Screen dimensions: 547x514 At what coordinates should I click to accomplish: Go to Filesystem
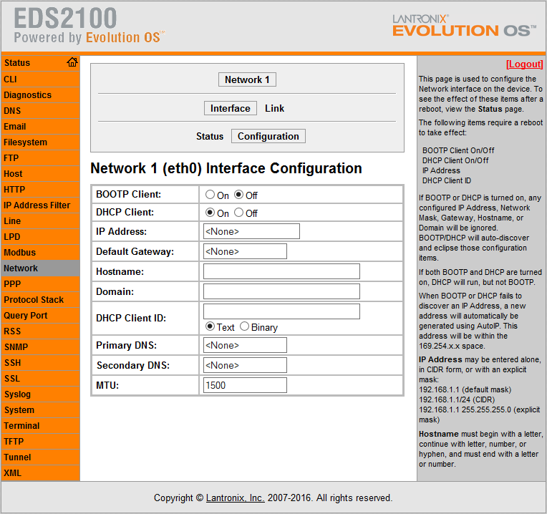41,142
